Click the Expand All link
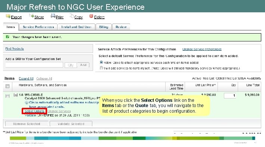The image size is (265, 147). click(26, 79)
